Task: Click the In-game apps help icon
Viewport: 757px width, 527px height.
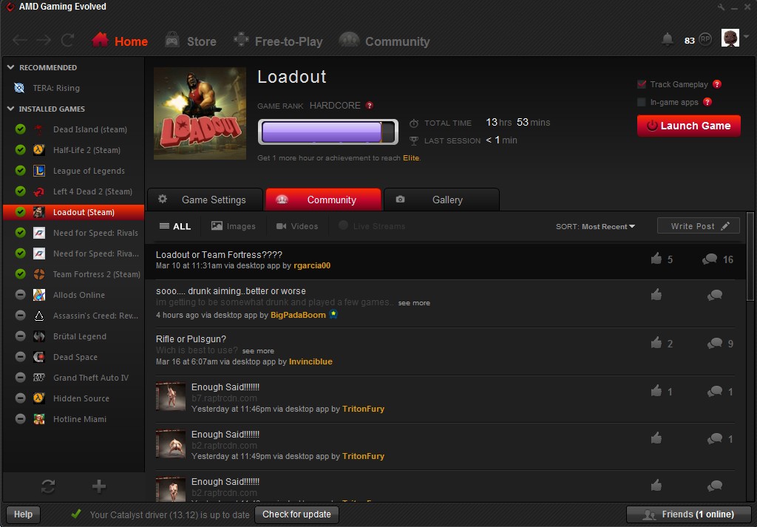Action: pyautogui.click(x=707, y=102)
